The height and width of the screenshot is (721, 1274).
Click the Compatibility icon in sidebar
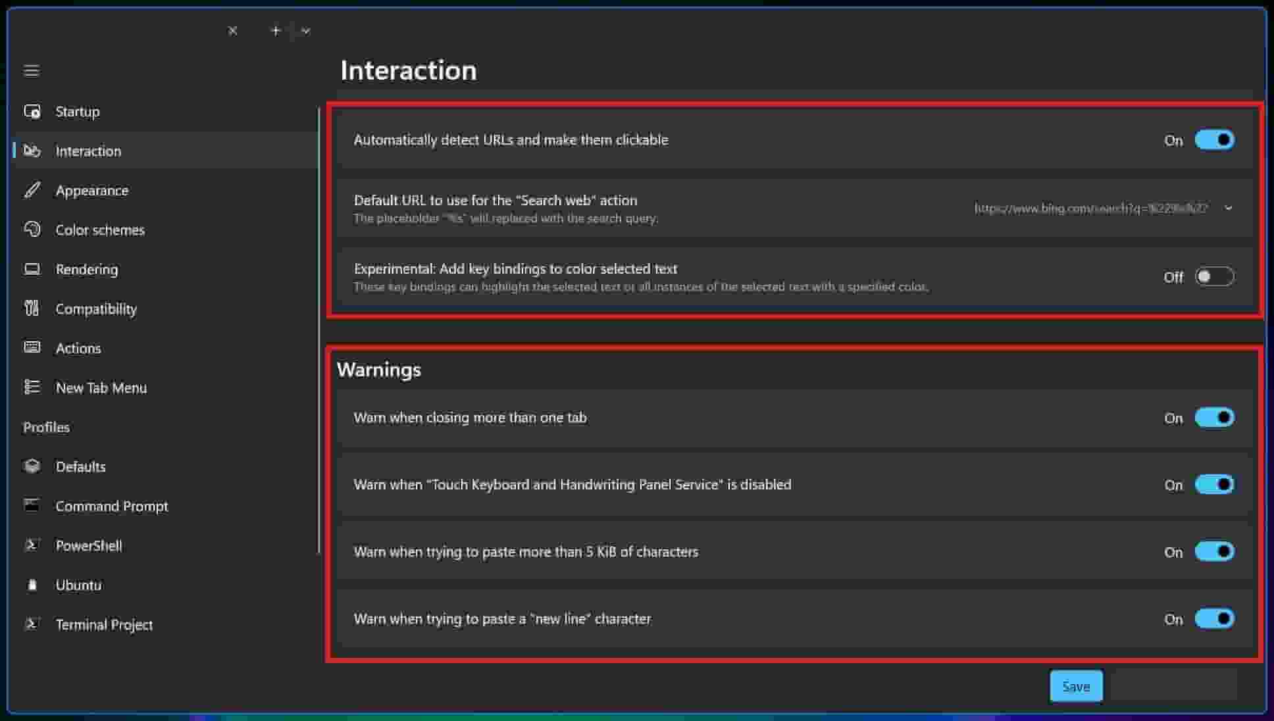point(32,309)
